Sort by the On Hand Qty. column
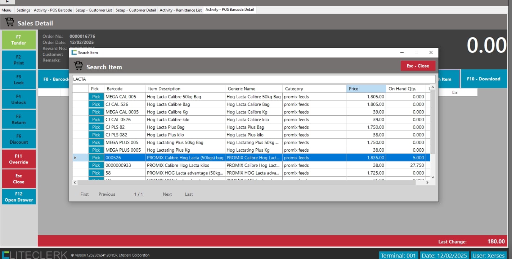Screen dimensions: 512x259 tap(405, 89)
